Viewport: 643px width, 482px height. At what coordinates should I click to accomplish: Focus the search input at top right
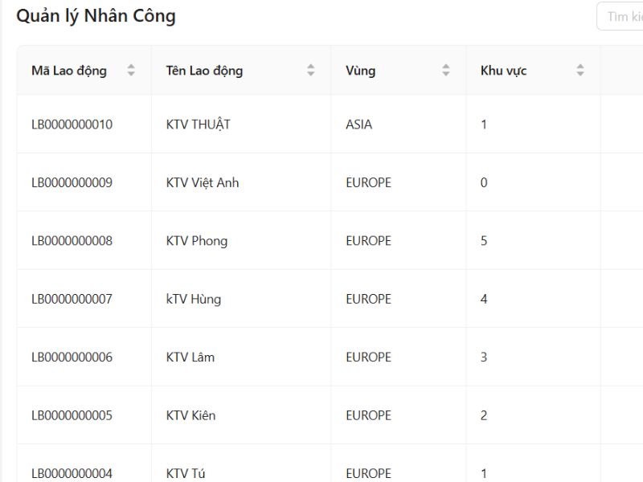623,17
